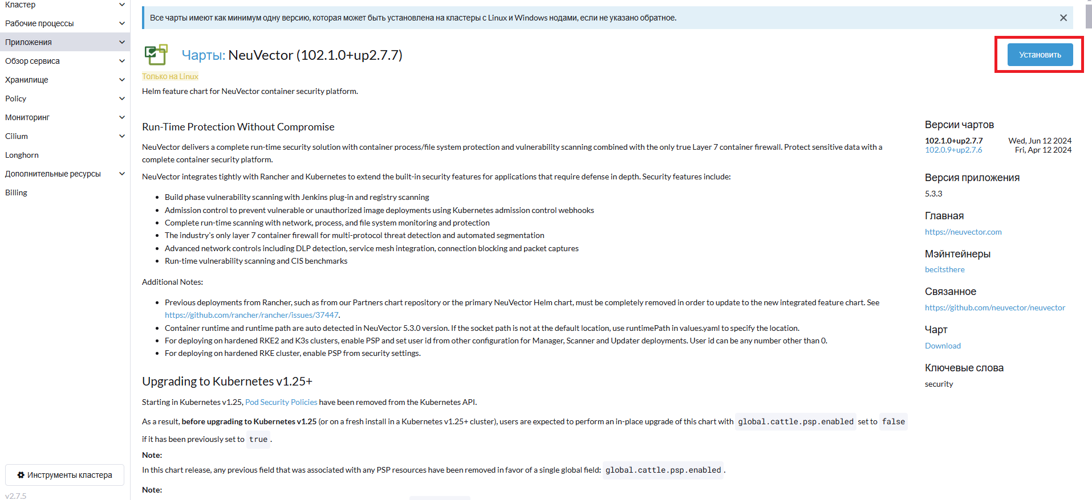
Task: Click the NeuVector chart logo icon
Action: coord(156,55)
